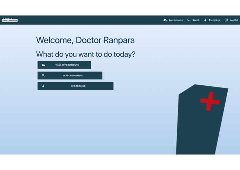Go to Search in the top navigation
240x170 pixels.
(x=196, y=20)
